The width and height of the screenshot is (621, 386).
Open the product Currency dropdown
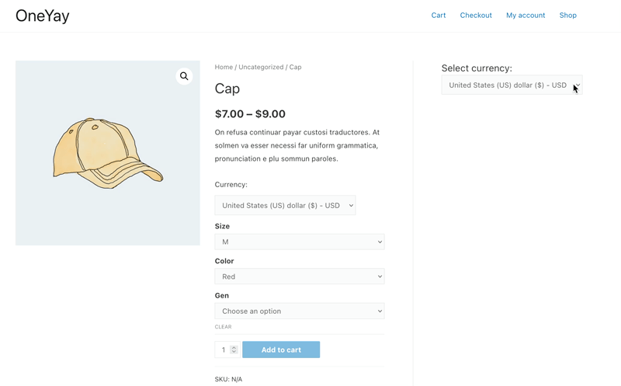coord(285,205)
